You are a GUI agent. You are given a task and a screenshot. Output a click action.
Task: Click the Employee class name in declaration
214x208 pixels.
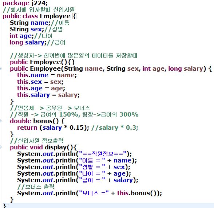[55, 16]
